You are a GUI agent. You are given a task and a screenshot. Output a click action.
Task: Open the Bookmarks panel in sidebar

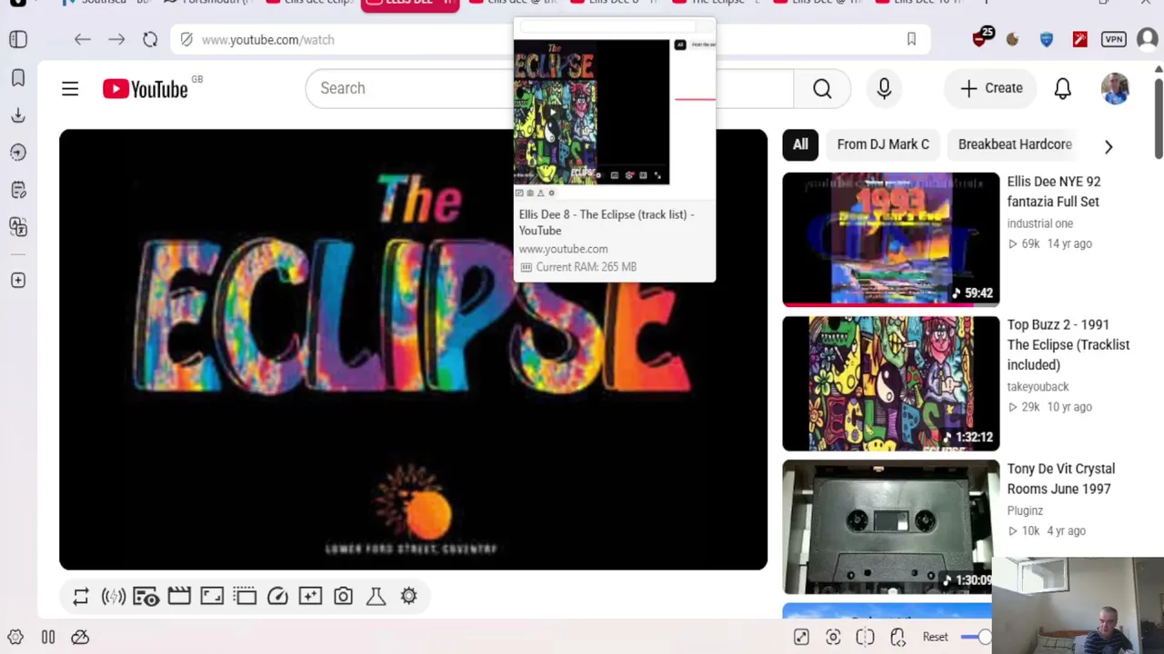[18, 78]
